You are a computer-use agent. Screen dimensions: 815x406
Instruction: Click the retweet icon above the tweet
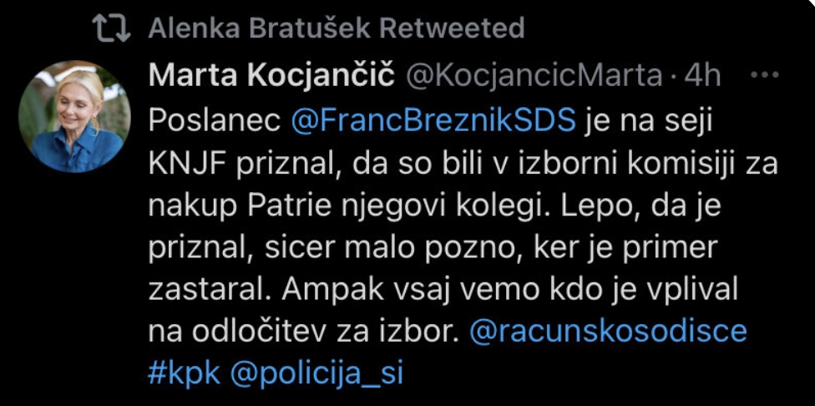111,29
